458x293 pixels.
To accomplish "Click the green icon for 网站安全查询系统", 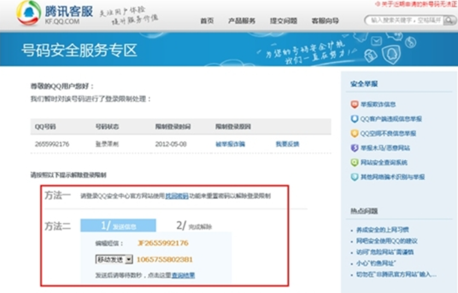I will tap(355, 163).
